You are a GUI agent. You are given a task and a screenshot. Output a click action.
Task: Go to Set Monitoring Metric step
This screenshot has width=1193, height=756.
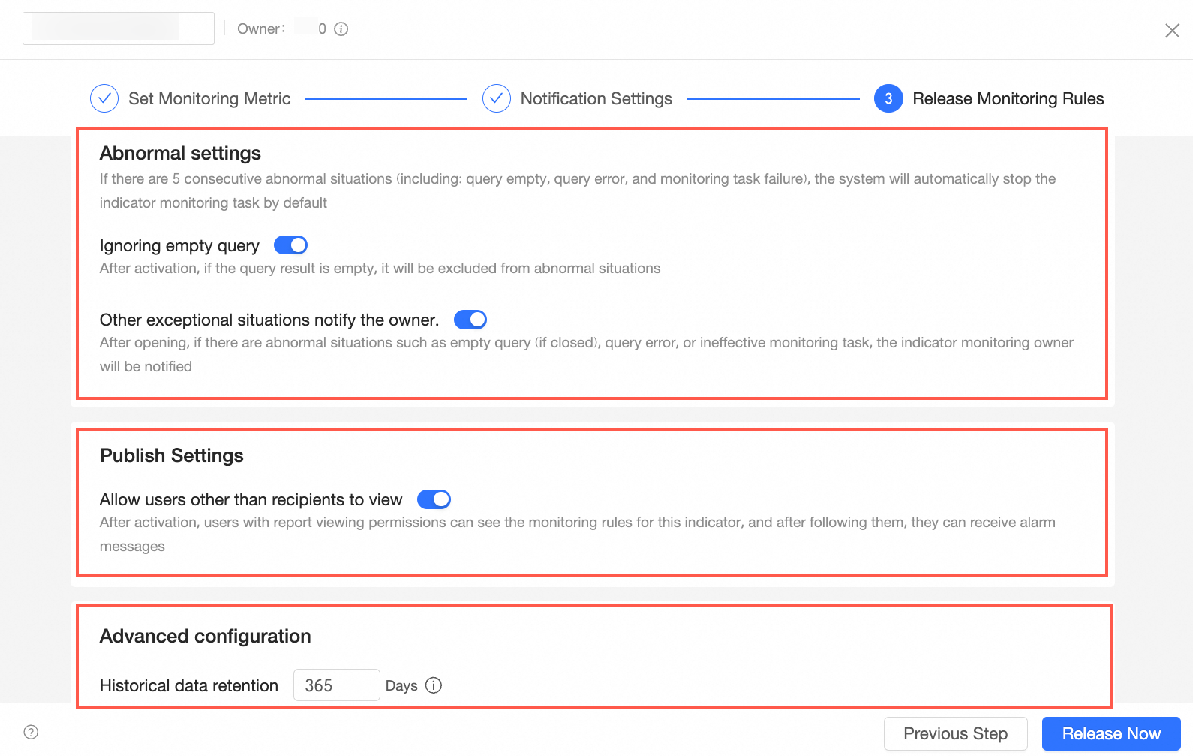[x=209, y=98]
